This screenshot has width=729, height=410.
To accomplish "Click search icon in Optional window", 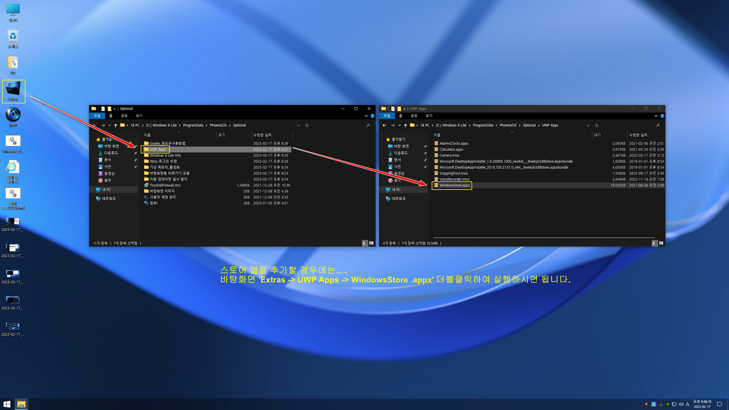I will pyautogui.click(x=368, y=125).
